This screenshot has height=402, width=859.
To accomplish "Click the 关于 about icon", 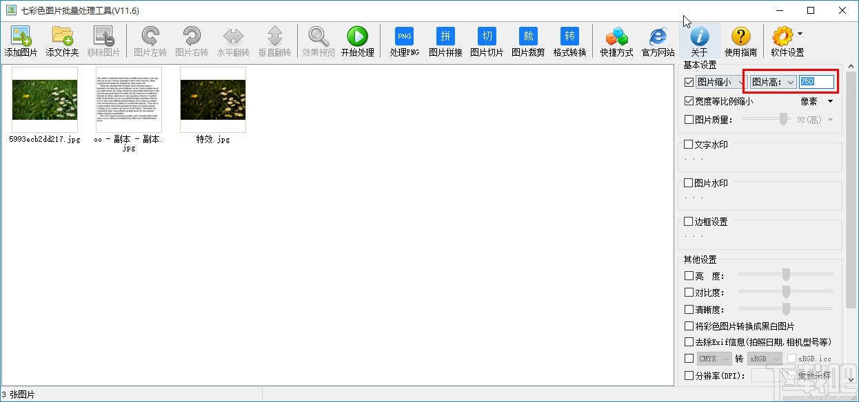I will 699,41.
